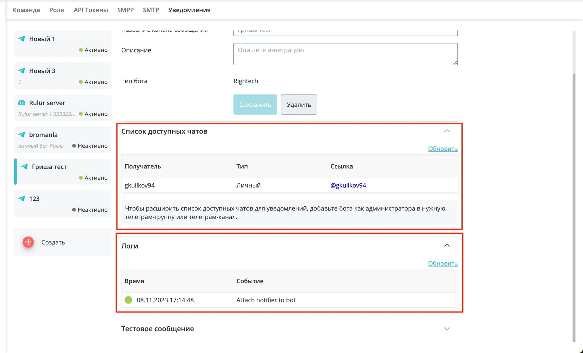Click Обновить link in the Логи section

[442, 264]
